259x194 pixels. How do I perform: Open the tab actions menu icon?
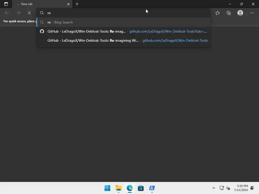point(6,4)
